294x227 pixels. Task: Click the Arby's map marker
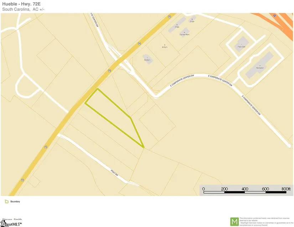(165, 46)
